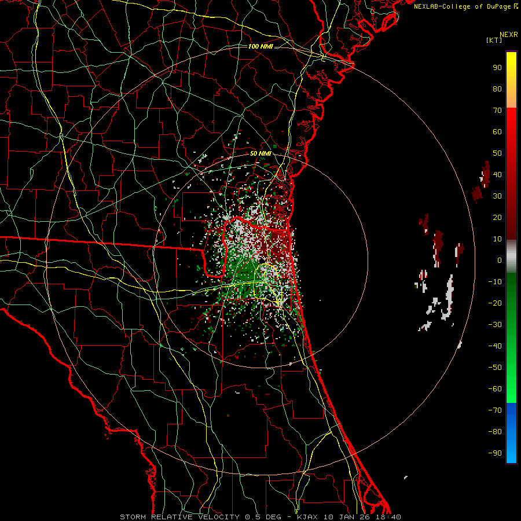The width and height of the screenshot is (521, 521).
Task: Click the 20 knot scale value
Action: pos(497,217)
